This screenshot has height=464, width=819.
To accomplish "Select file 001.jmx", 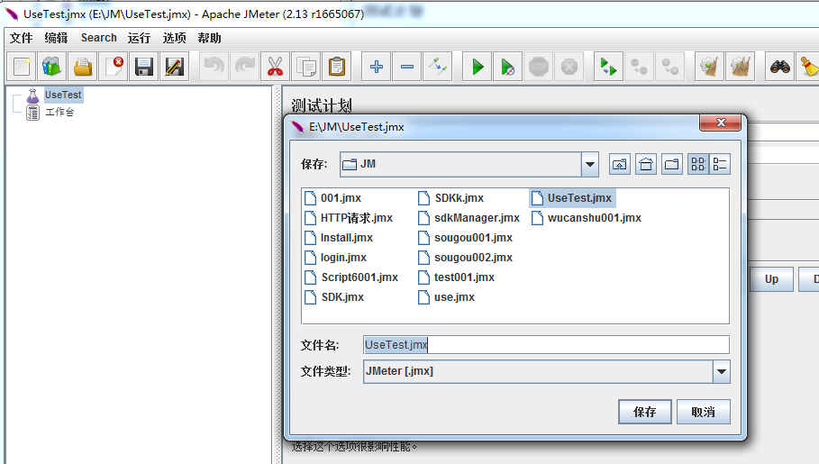I will point(333,198).
